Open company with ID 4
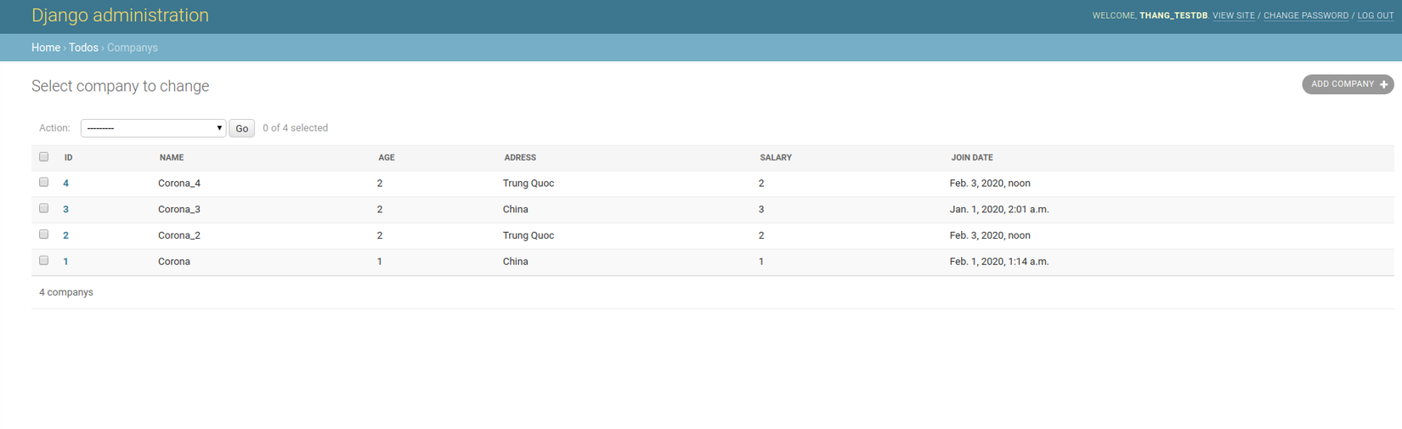 pyautogui.click(x=65, y=183)
